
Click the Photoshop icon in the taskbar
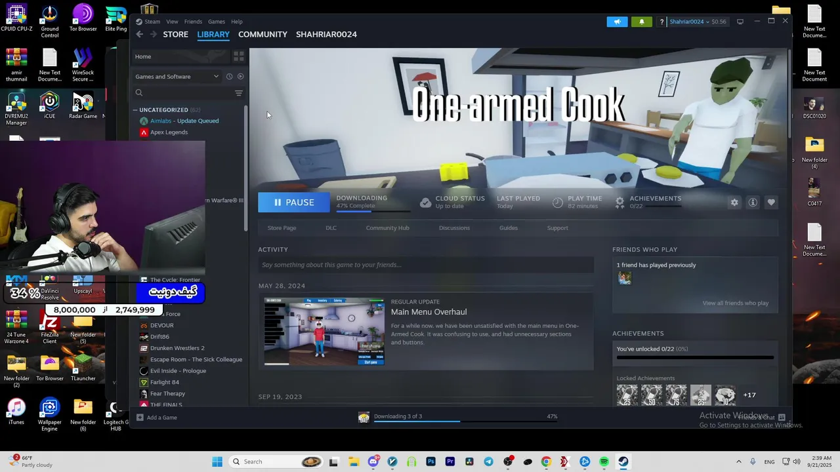coord(430,462)
